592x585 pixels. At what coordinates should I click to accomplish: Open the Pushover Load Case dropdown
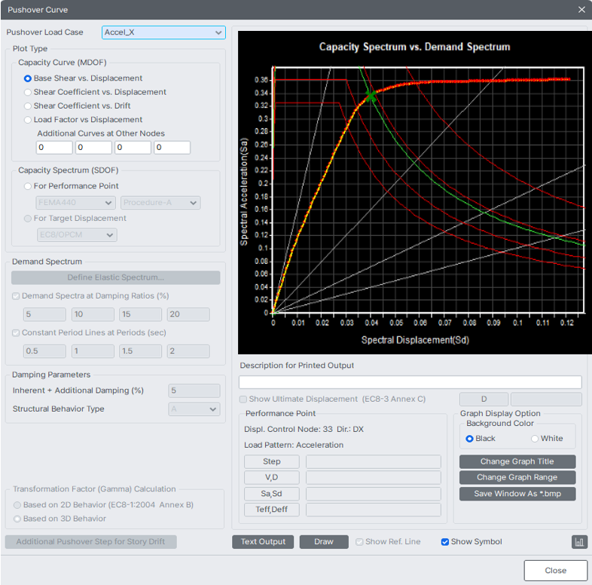click(163, 32)
